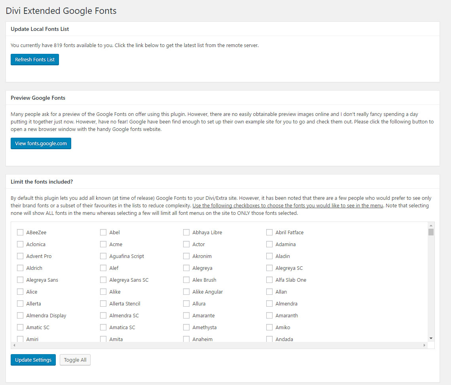Select the Almendra Display checkbox
This screenshot has height=385, width=451.
click(20, 315)
